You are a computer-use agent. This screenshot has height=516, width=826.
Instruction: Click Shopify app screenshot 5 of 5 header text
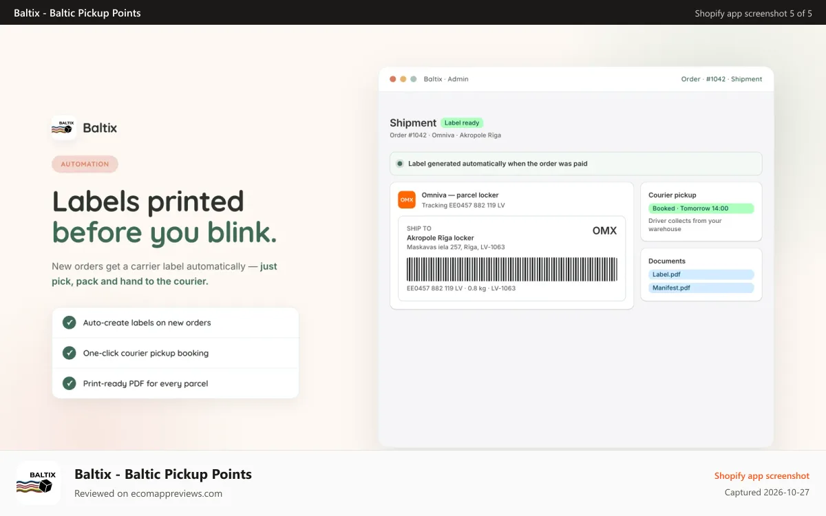pyautogui.click(x=754, y=13)
